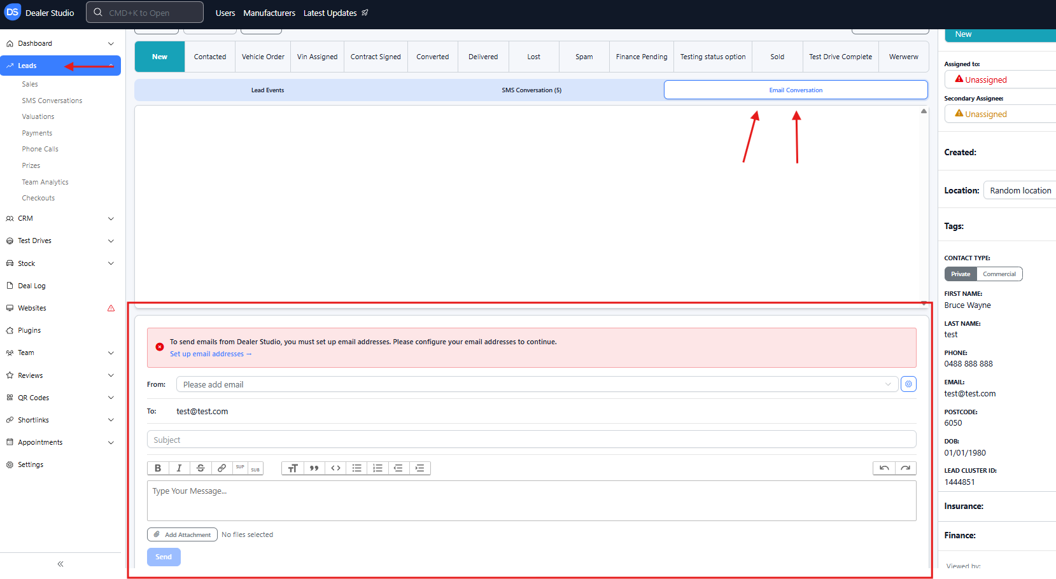The height and width of the screenshot is (579, 1056).
Task: Open the Assigned to Unassigned dropdown
Action: (1000, 80)
